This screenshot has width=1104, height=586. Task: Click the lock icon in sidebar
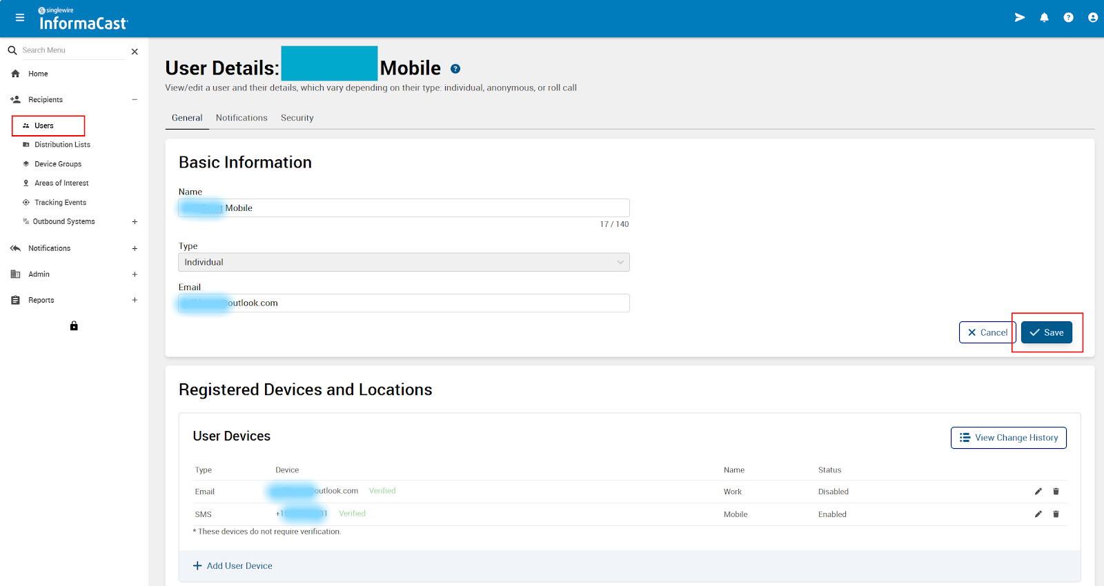tap(74, 326)
